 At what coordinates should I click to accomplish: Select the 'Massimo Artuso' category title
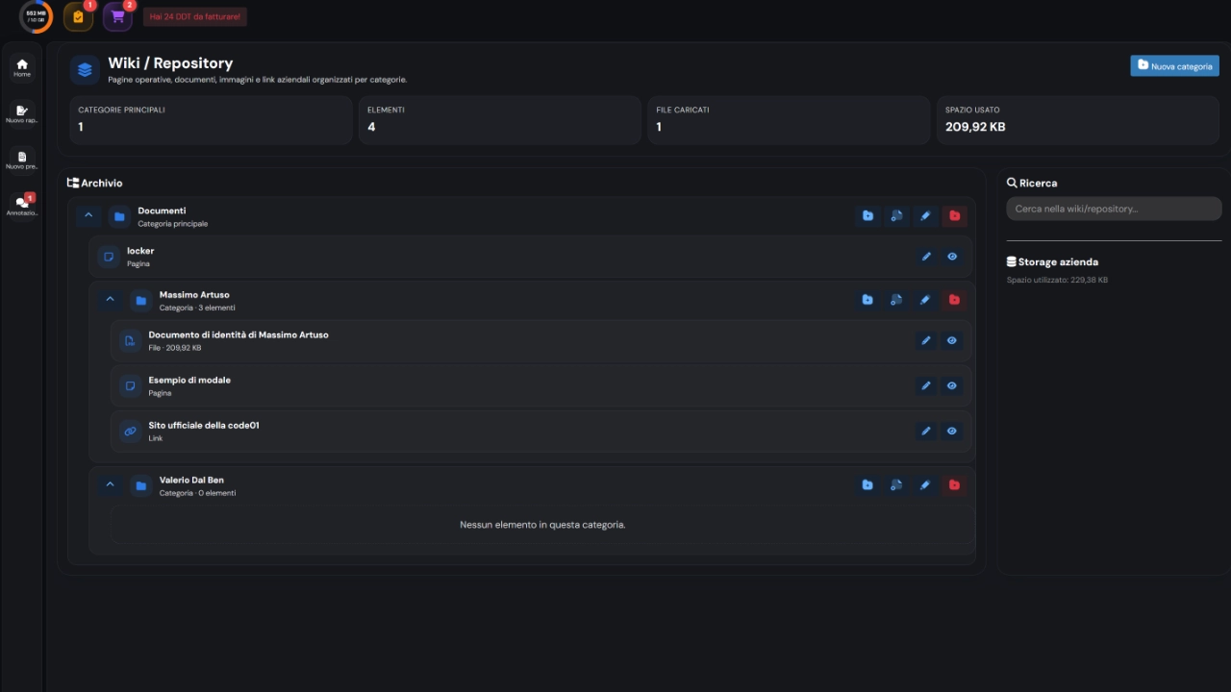194,295
